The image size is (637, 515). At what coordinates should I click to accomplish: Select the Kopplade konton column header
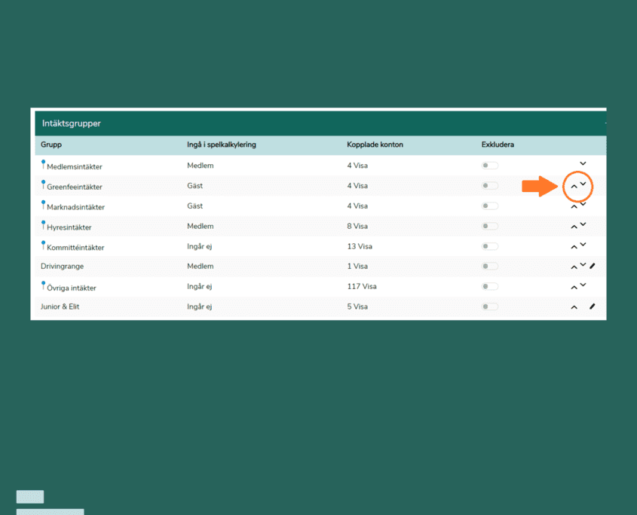pos(375,145)
